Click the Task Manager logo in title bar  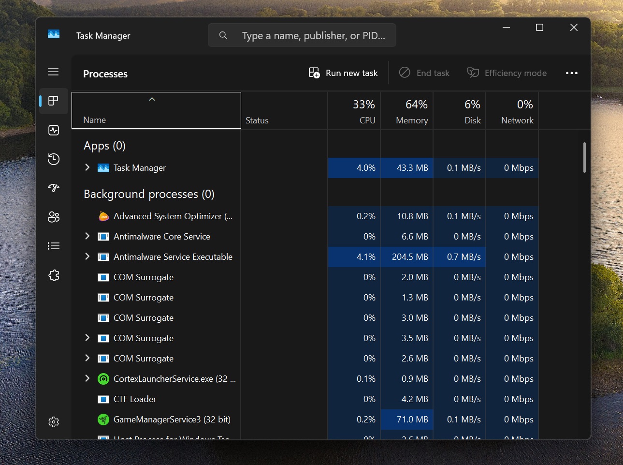53,34
